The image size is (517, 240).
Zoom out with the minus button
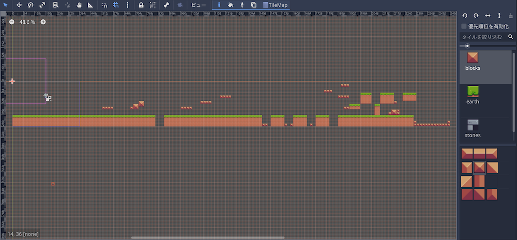(11, 22)
